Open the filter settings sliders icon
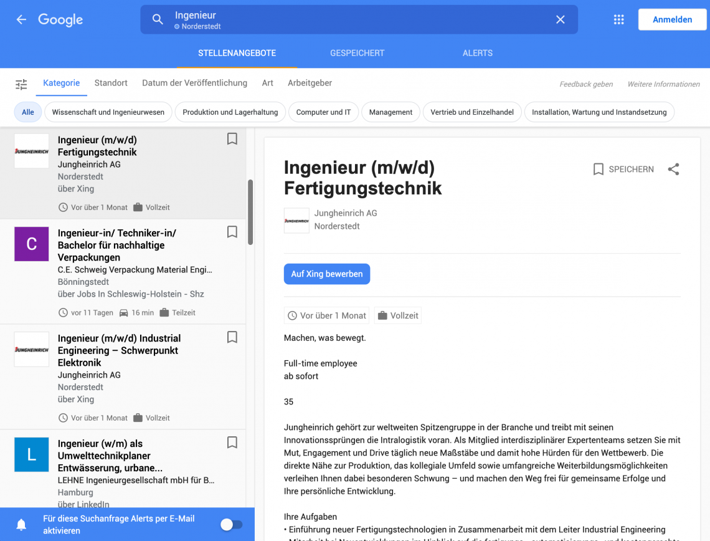 pos(21,84)
